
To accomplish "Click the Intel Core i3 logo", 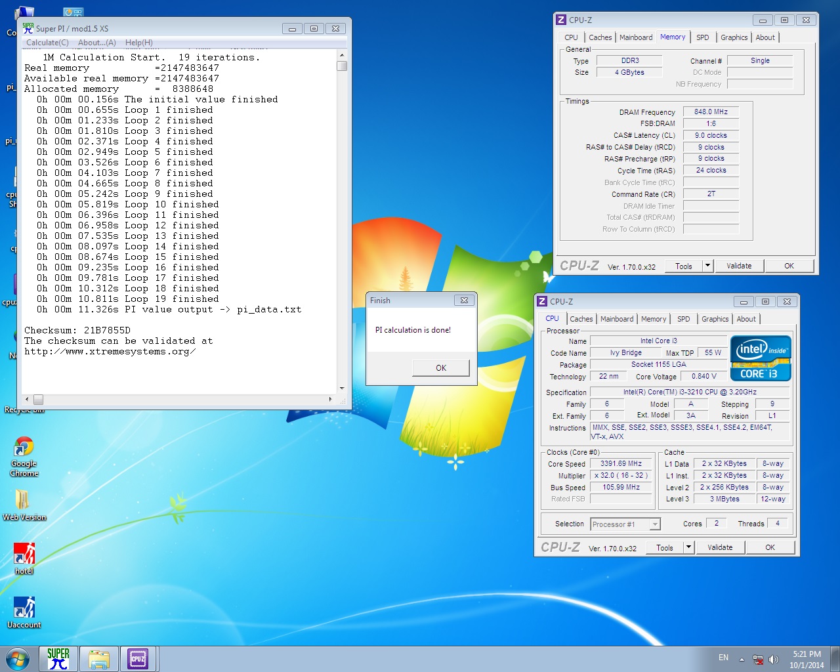I will click(761, 358).
